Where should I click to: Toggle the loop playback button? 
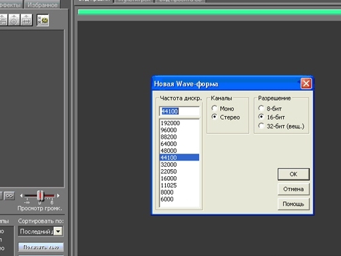[10, 196]
